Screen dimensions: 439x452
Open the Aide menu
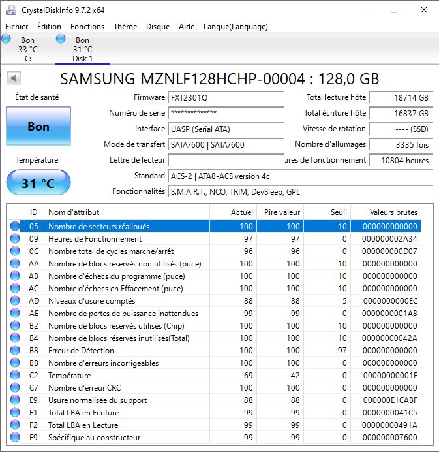tap(187, 27)
